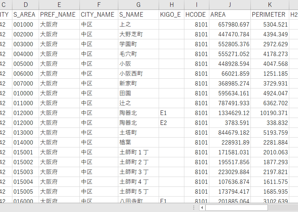
Task: Select S_AREA cell 005000
Action: click(x=25, y=64)
